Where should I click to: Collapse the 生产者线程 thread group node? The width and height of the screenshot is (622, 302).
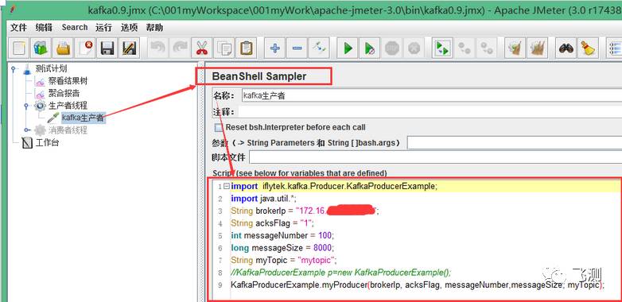(x=26, y=106)
